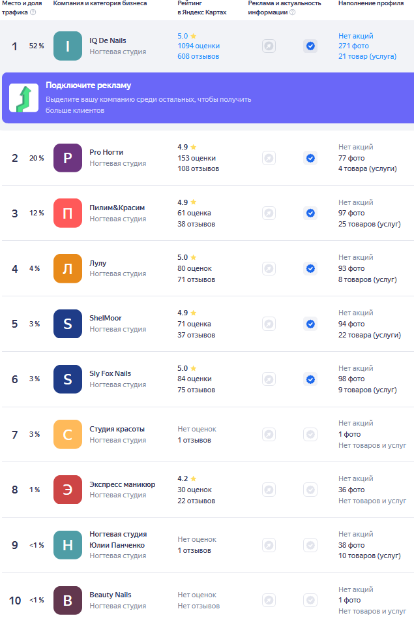Click the "Нет акций" link for IQ De Nails
Image resolution: width=414 pixels, height=626 pixels.
click(x=356, y=36)
